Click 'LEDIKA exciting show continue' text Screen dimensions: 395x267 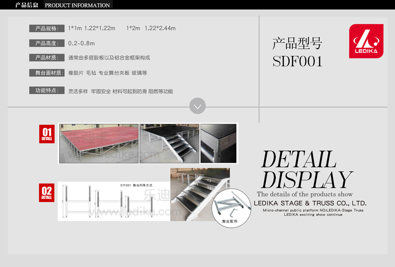click(x=313, y=215)
